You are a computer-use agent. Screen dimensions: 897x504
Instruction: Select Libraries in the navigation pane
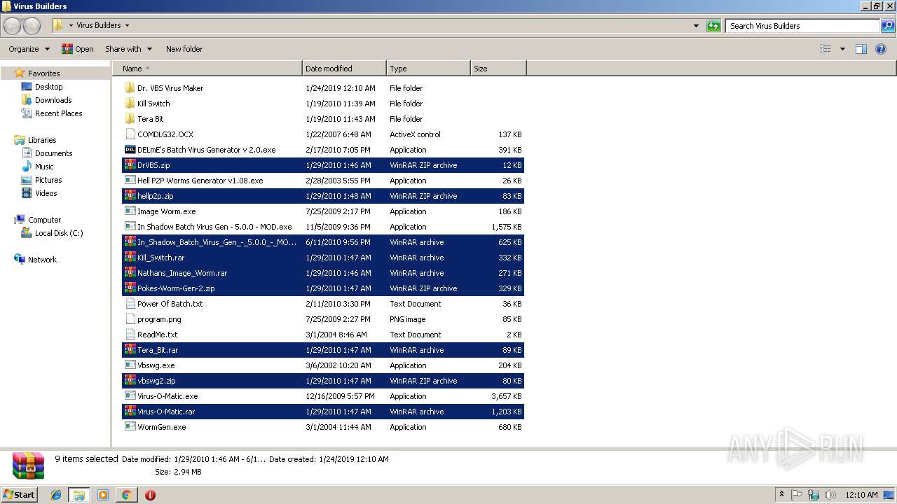pos(42,140)
